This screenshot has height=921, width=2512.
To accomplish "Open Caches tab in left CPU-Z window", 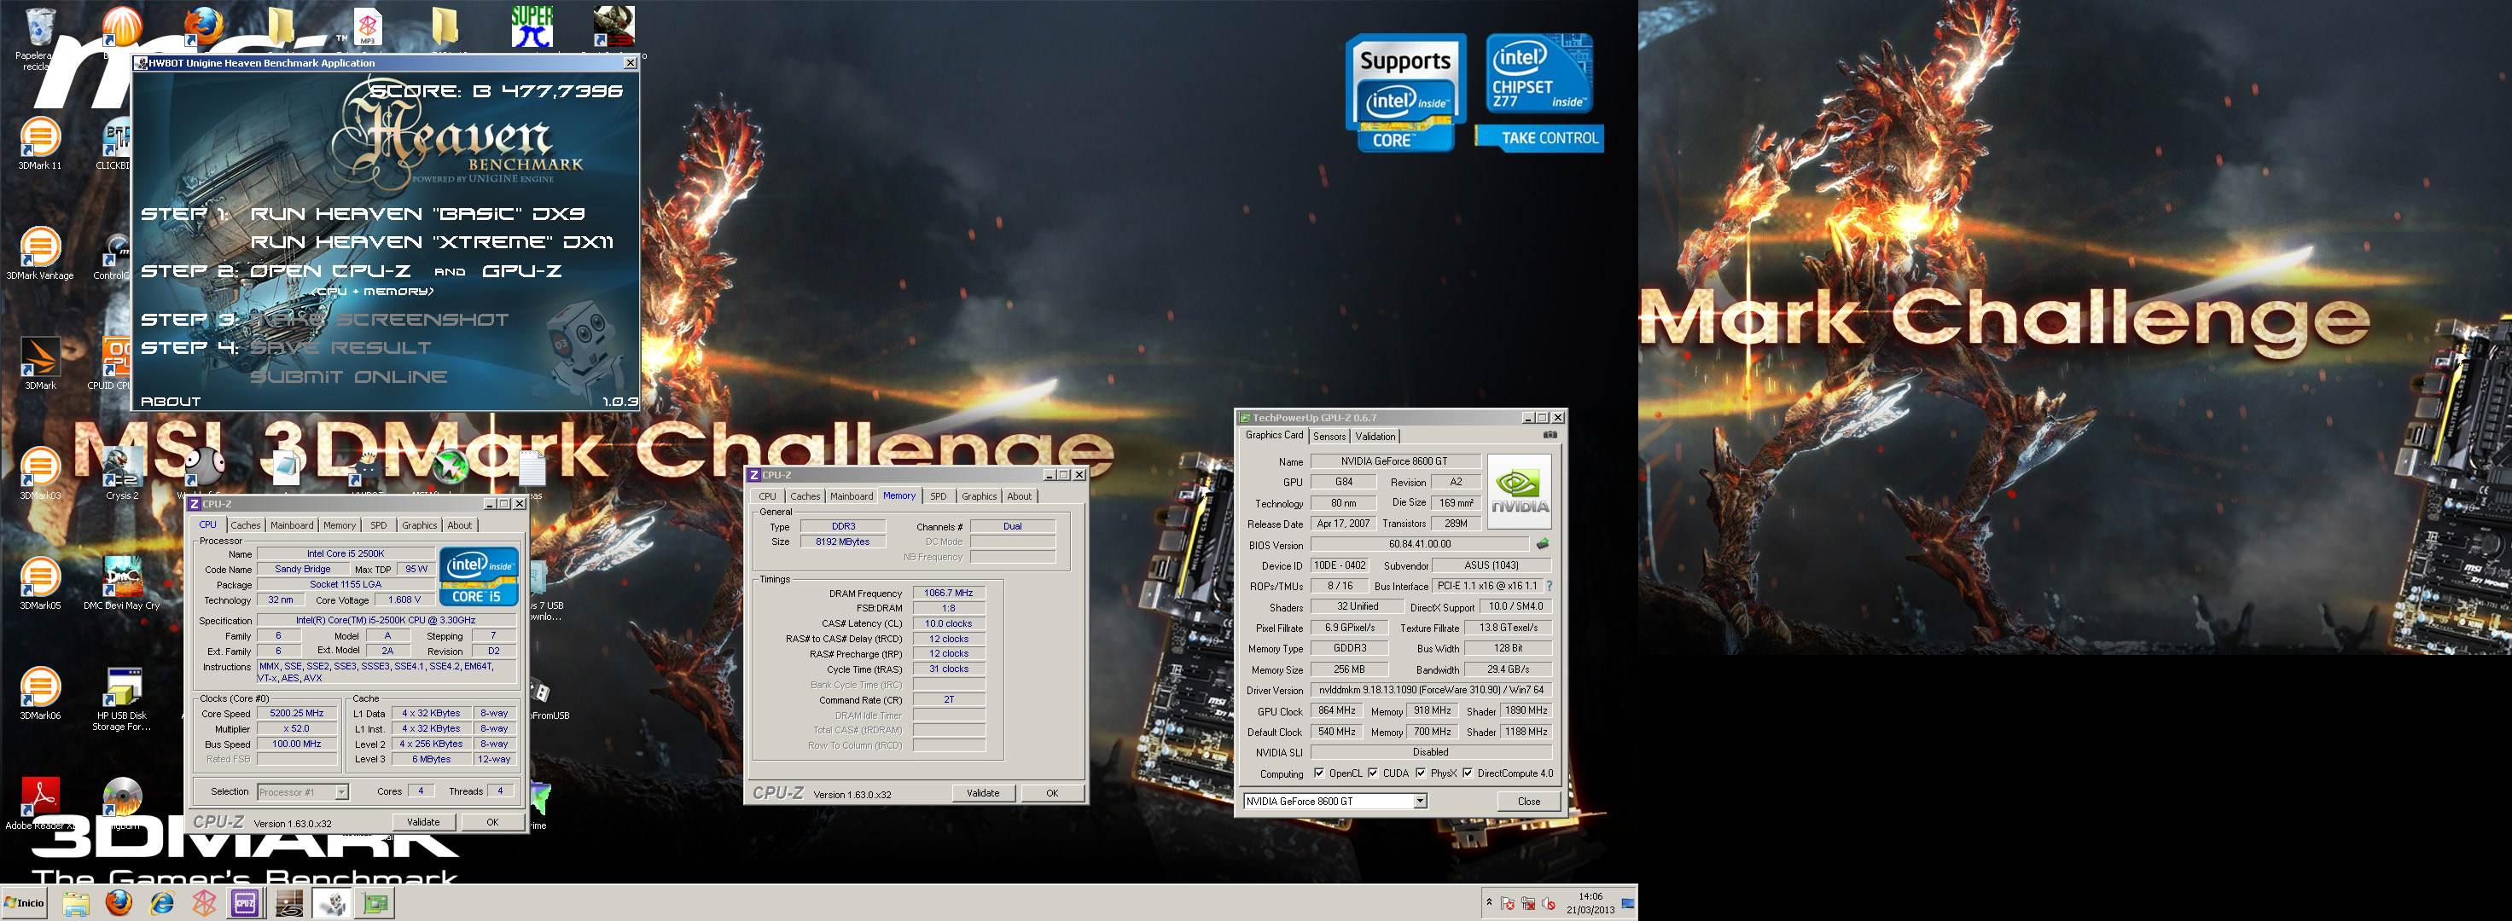I will click(x=246, y=525).
